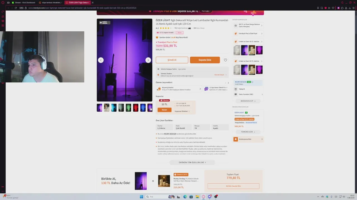Viewport: 357px width, 200px height.
Task: Click the browser address bar URL
Action: coord(82,8)
